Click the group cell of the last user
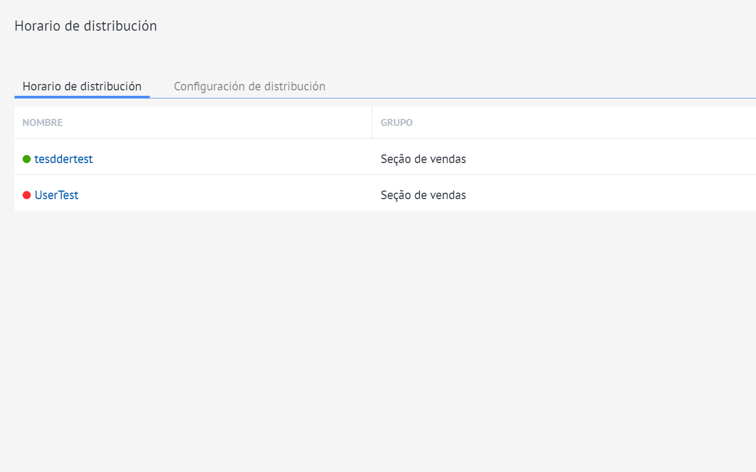 tap(423, 195)
